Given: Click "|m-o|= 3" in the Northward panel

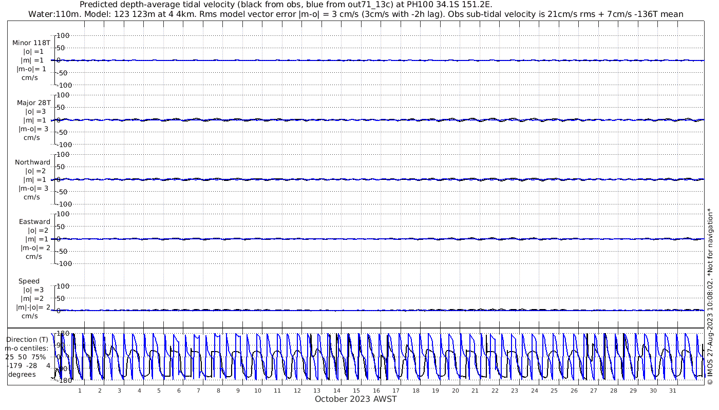Looking at the screenshot, I should click(33, 188).
